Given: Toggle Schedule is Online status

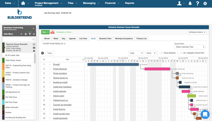Looking at the screenshot, I should [x=64, y=32].
